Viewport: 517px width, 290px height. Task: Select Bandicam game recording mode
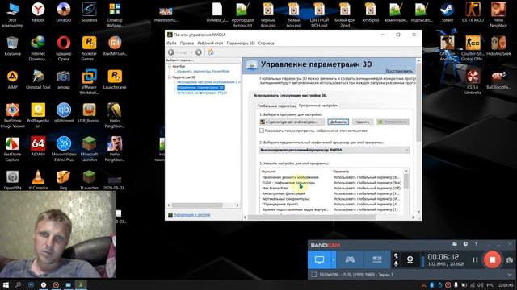350,259
